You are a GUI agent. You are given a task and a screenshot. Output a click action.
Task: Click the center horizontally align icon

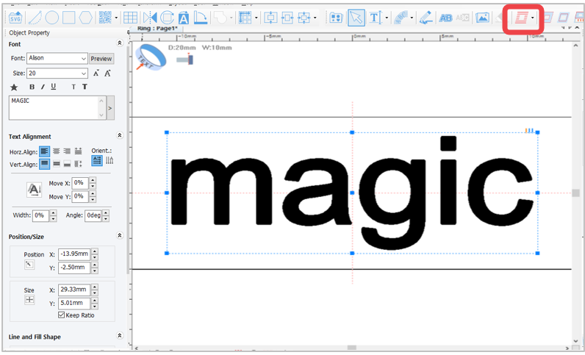[x=287, y=18]
